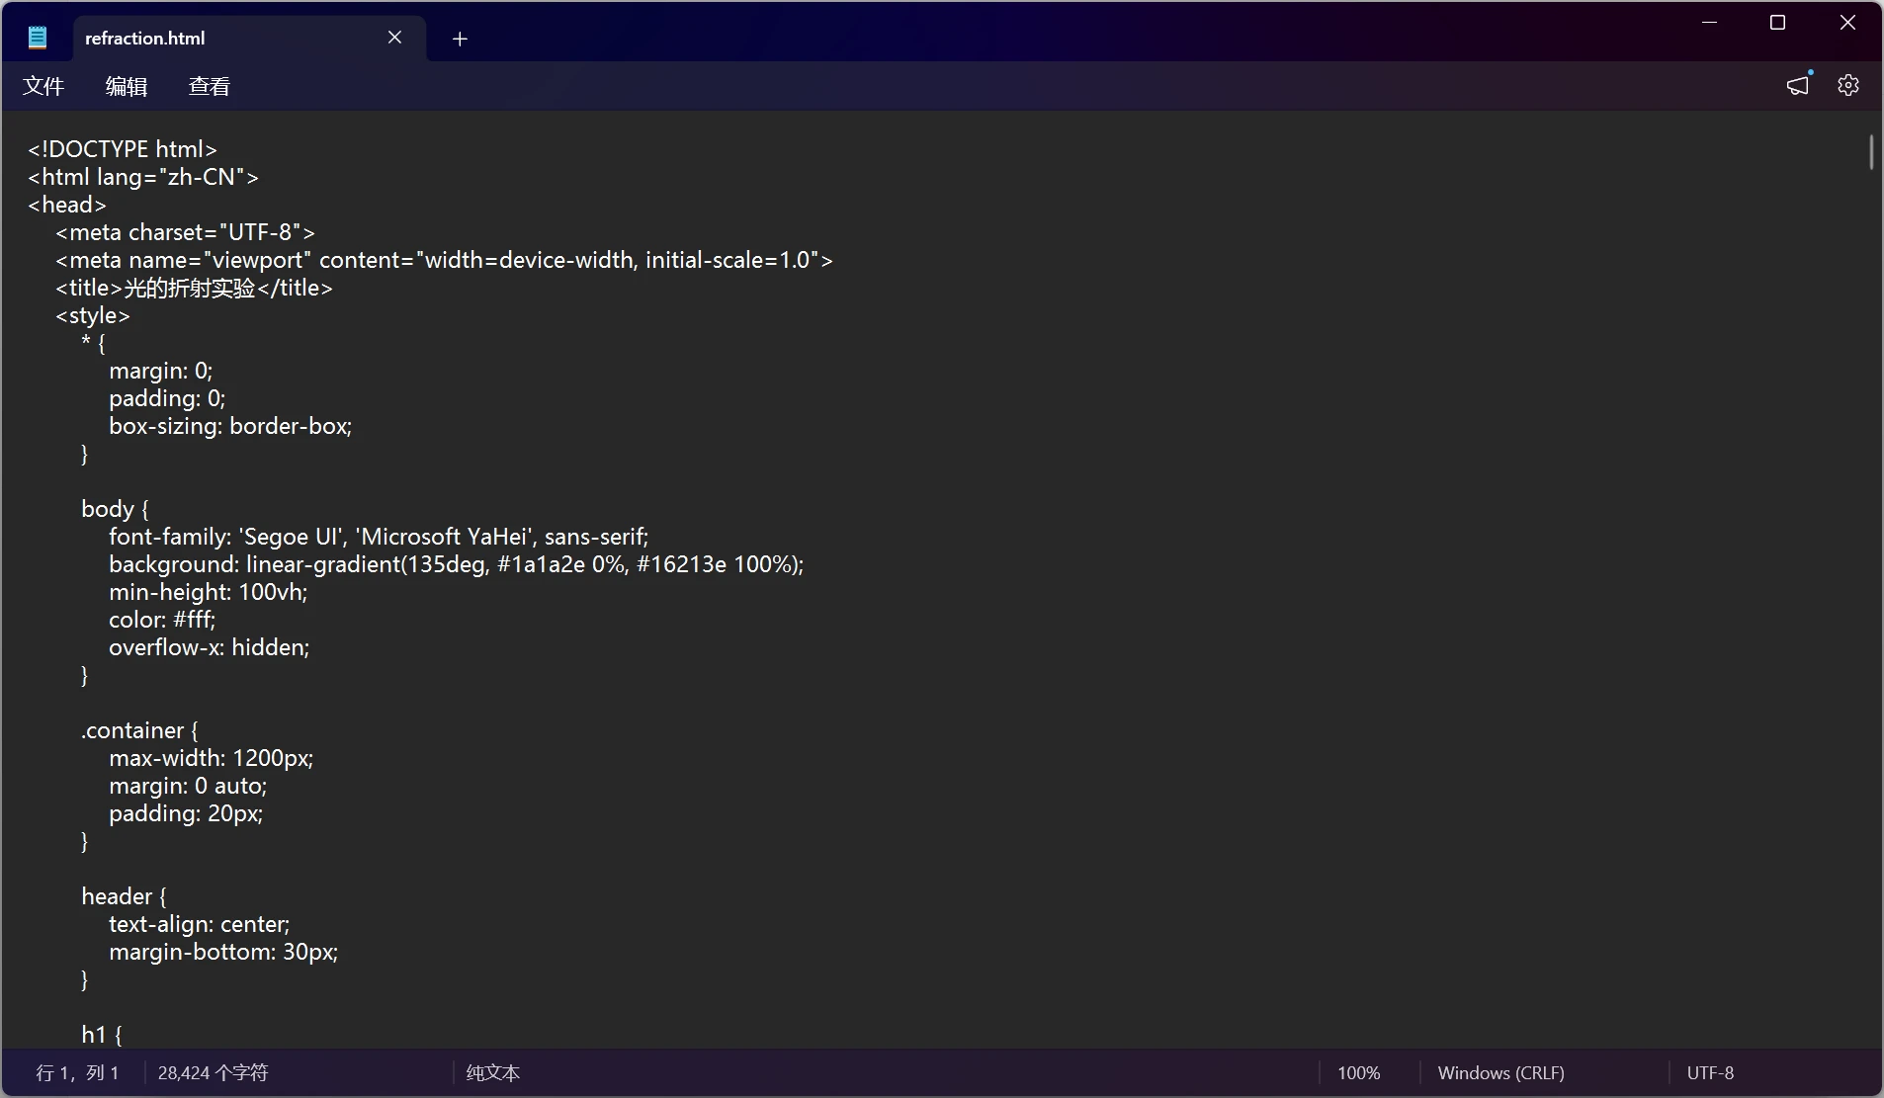
Task: Click the vertical scrollbar thumb
Action: point(1871,153)
